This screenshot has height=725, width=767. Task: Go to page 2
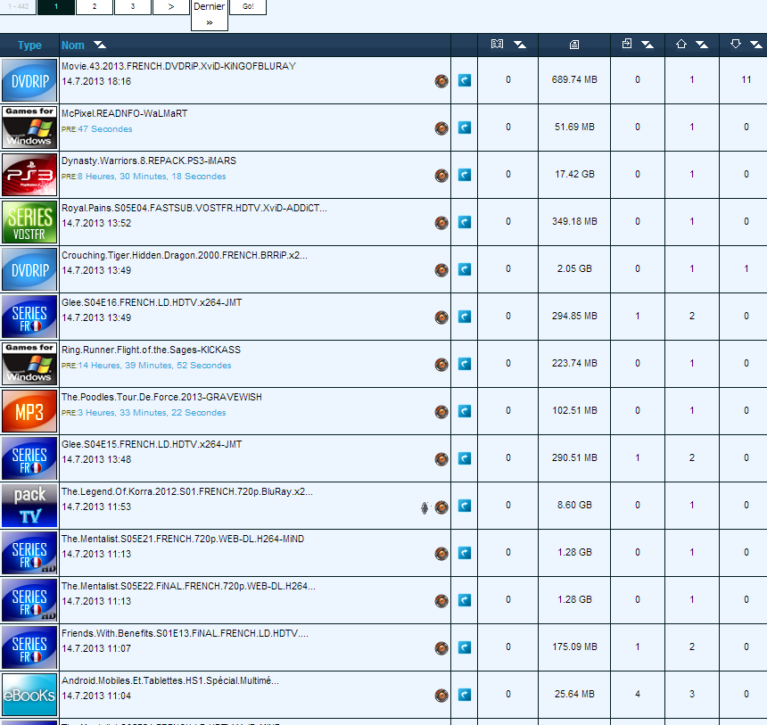[95, 7]
